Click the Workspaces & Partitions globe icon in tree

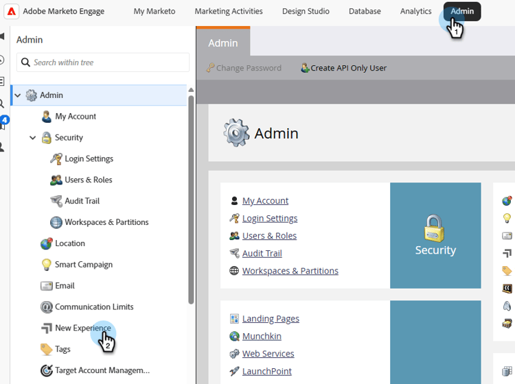click(56, 222)
